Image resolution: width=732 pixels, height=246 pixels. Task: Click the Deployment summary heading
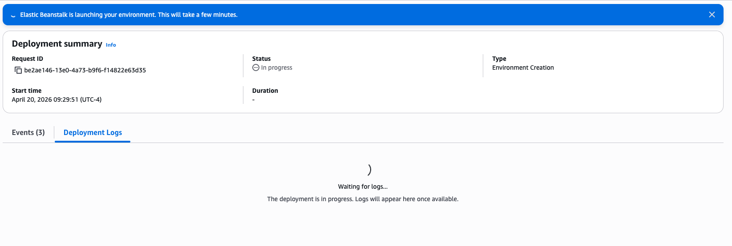[x=57, y=44]
